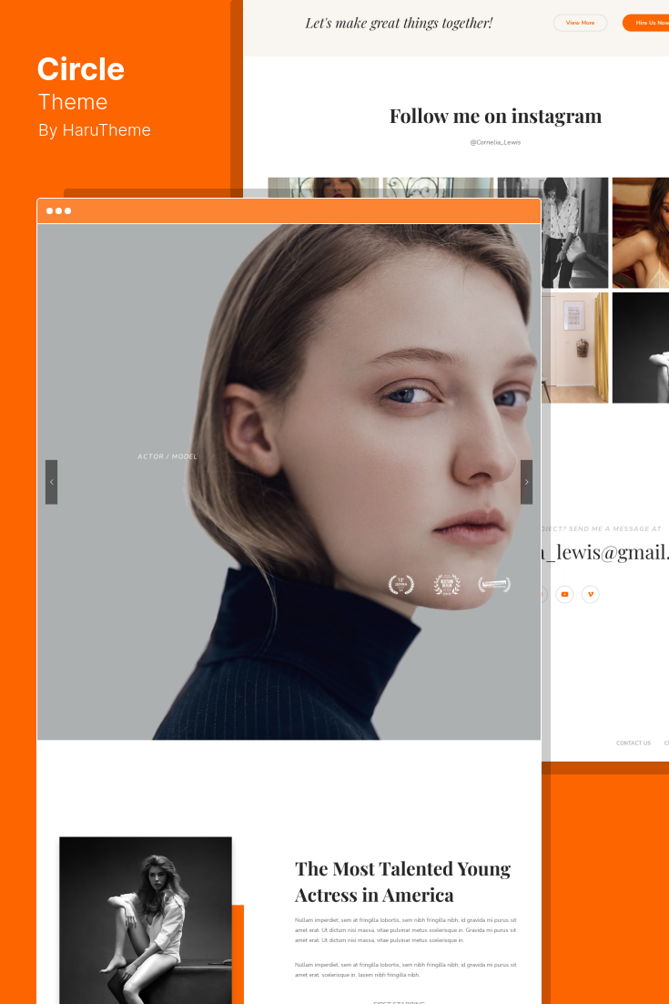This screenshot has width=669, height=1004.
Task: Open the Contact Us footer link
Action: (x=634, y=743)
